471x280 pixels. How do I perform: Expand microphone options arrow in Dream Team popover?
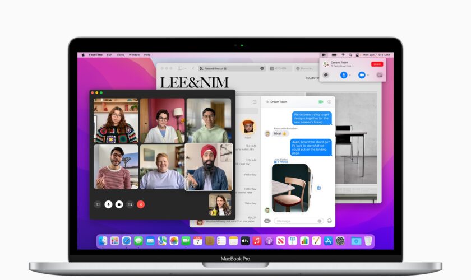[x=350, y=75]
